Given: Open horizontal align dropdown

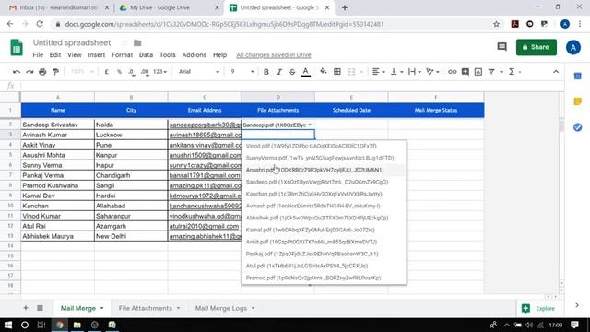Looking at the screenshot, I should point(378,72).
